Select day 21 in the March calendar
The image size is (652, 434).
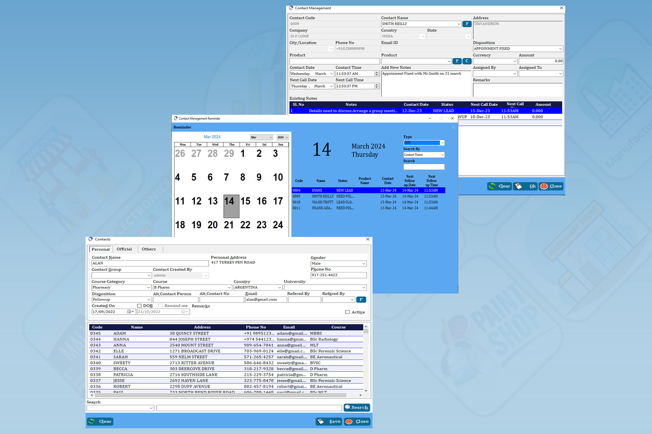229,225
